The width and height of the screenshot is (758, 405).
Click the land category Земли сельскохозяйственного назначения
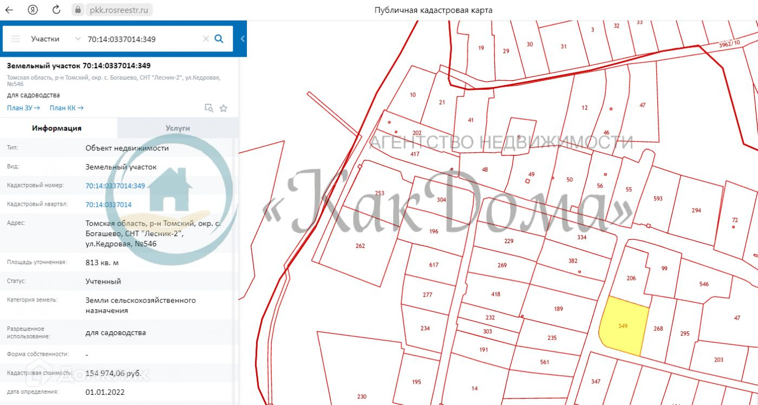pos(141,305)
